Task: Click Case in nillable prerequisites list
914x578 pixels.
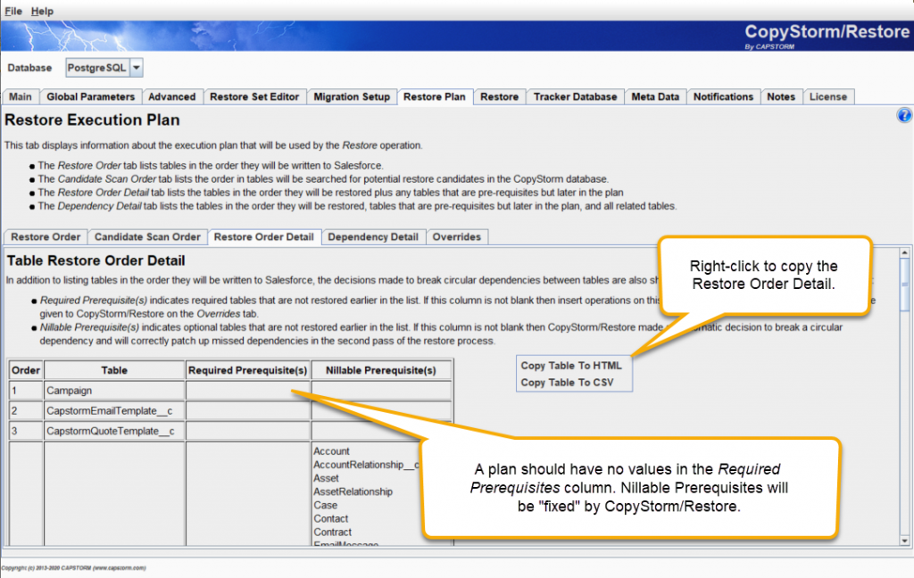Action: click(x=325, y=505)
